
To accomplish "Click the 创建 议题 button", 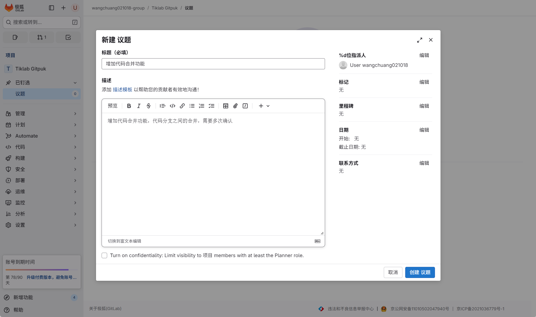I will 420,272.
